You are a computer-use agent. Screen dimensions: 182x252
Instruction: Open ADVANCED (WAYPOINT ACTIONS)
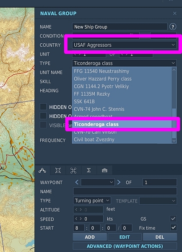(x=125, y=246)
